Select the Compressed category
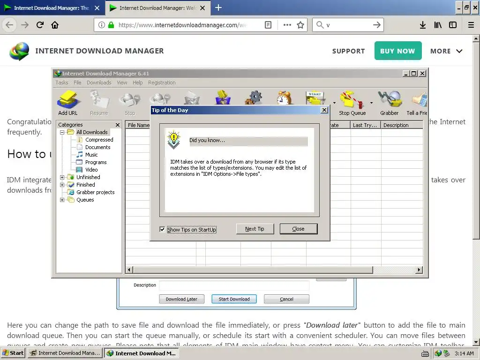 99,140
